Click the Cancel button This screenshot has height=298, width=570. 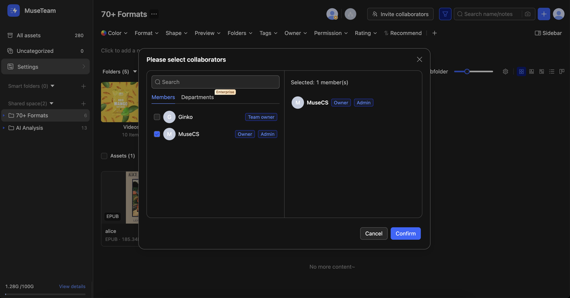[x=373, y=234]
